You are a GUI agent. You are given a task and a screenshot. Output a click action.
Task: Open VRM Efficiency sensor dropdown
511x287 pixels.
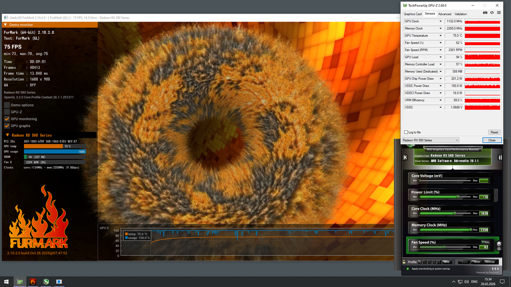coord(441,100)
